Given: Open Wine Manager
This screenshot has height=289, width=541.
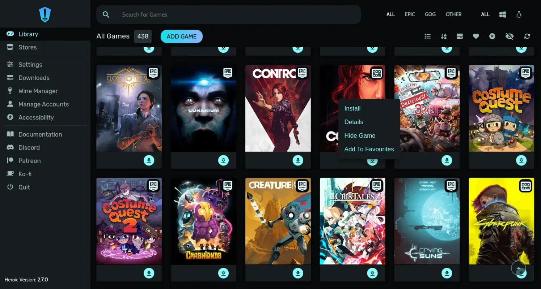Looking at the screenshot, I should tap(38, 91).
